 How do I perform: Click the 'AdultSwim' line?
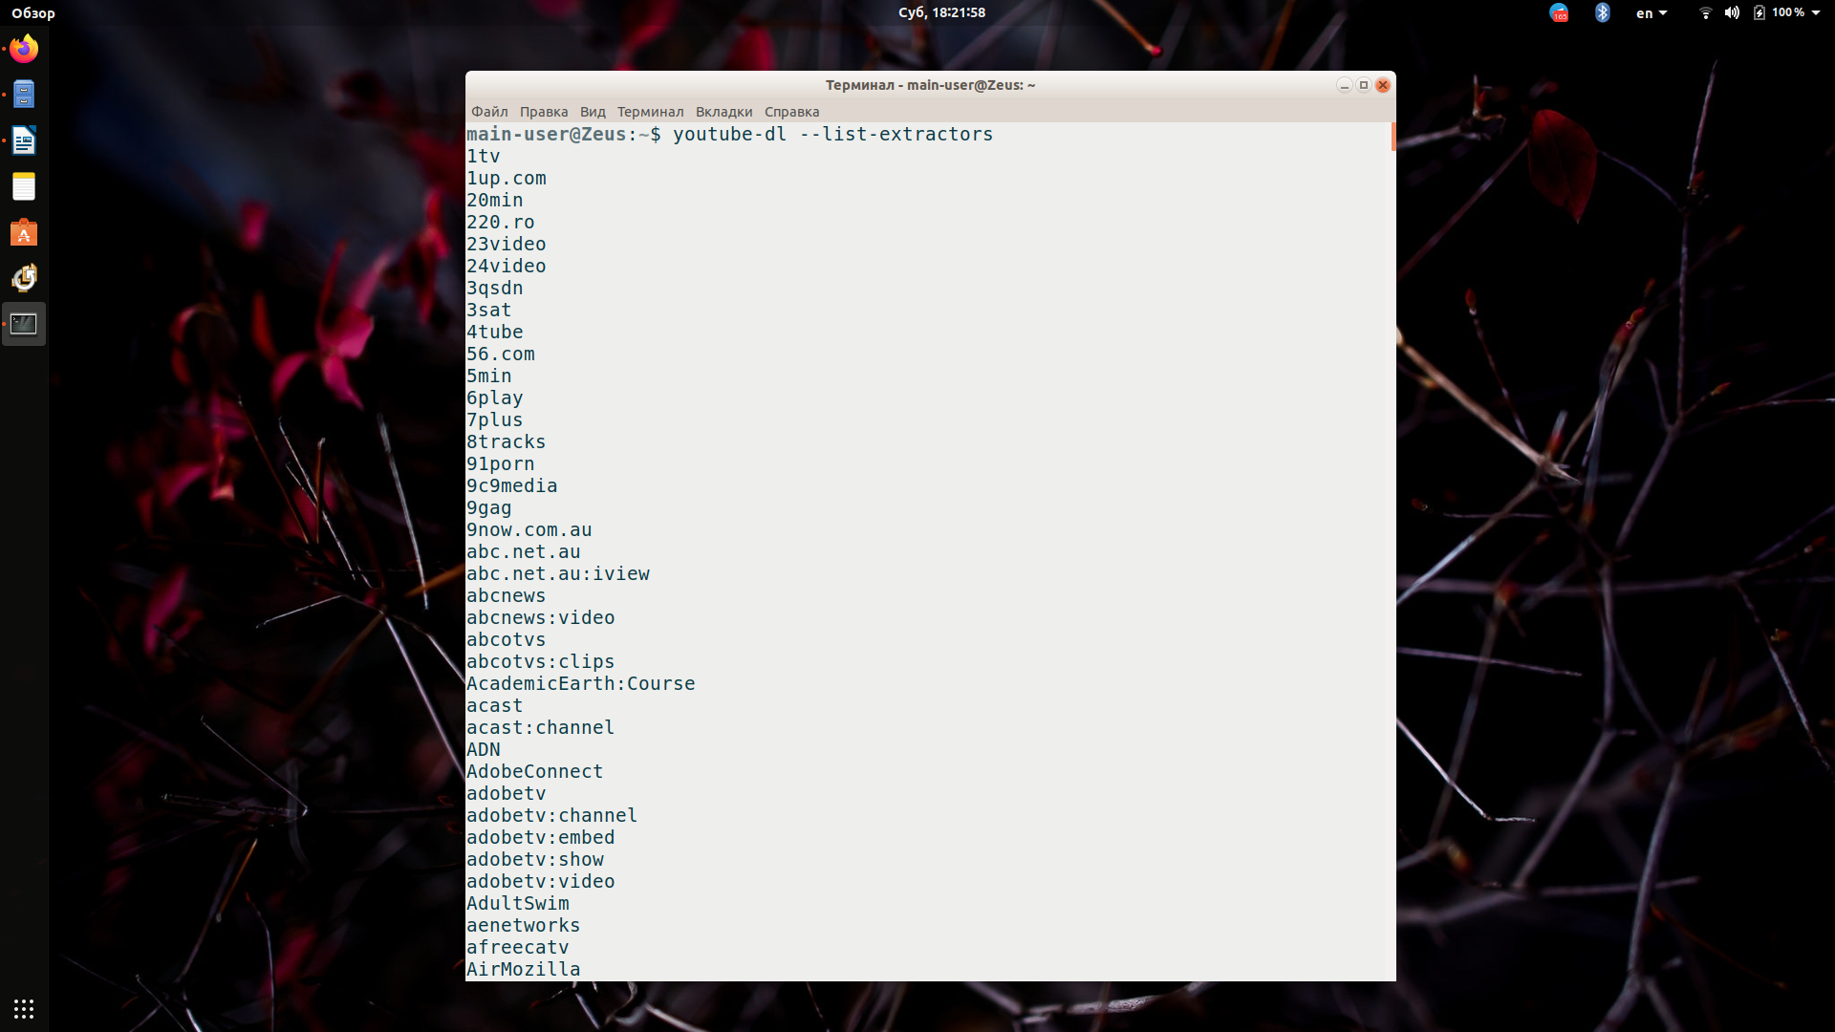tap(517, 904)
